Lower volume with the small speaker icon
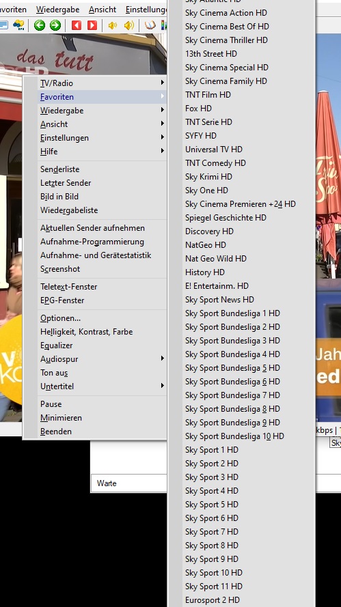The width and height of the screenshot is (341, 607). [x=112, y=25]
